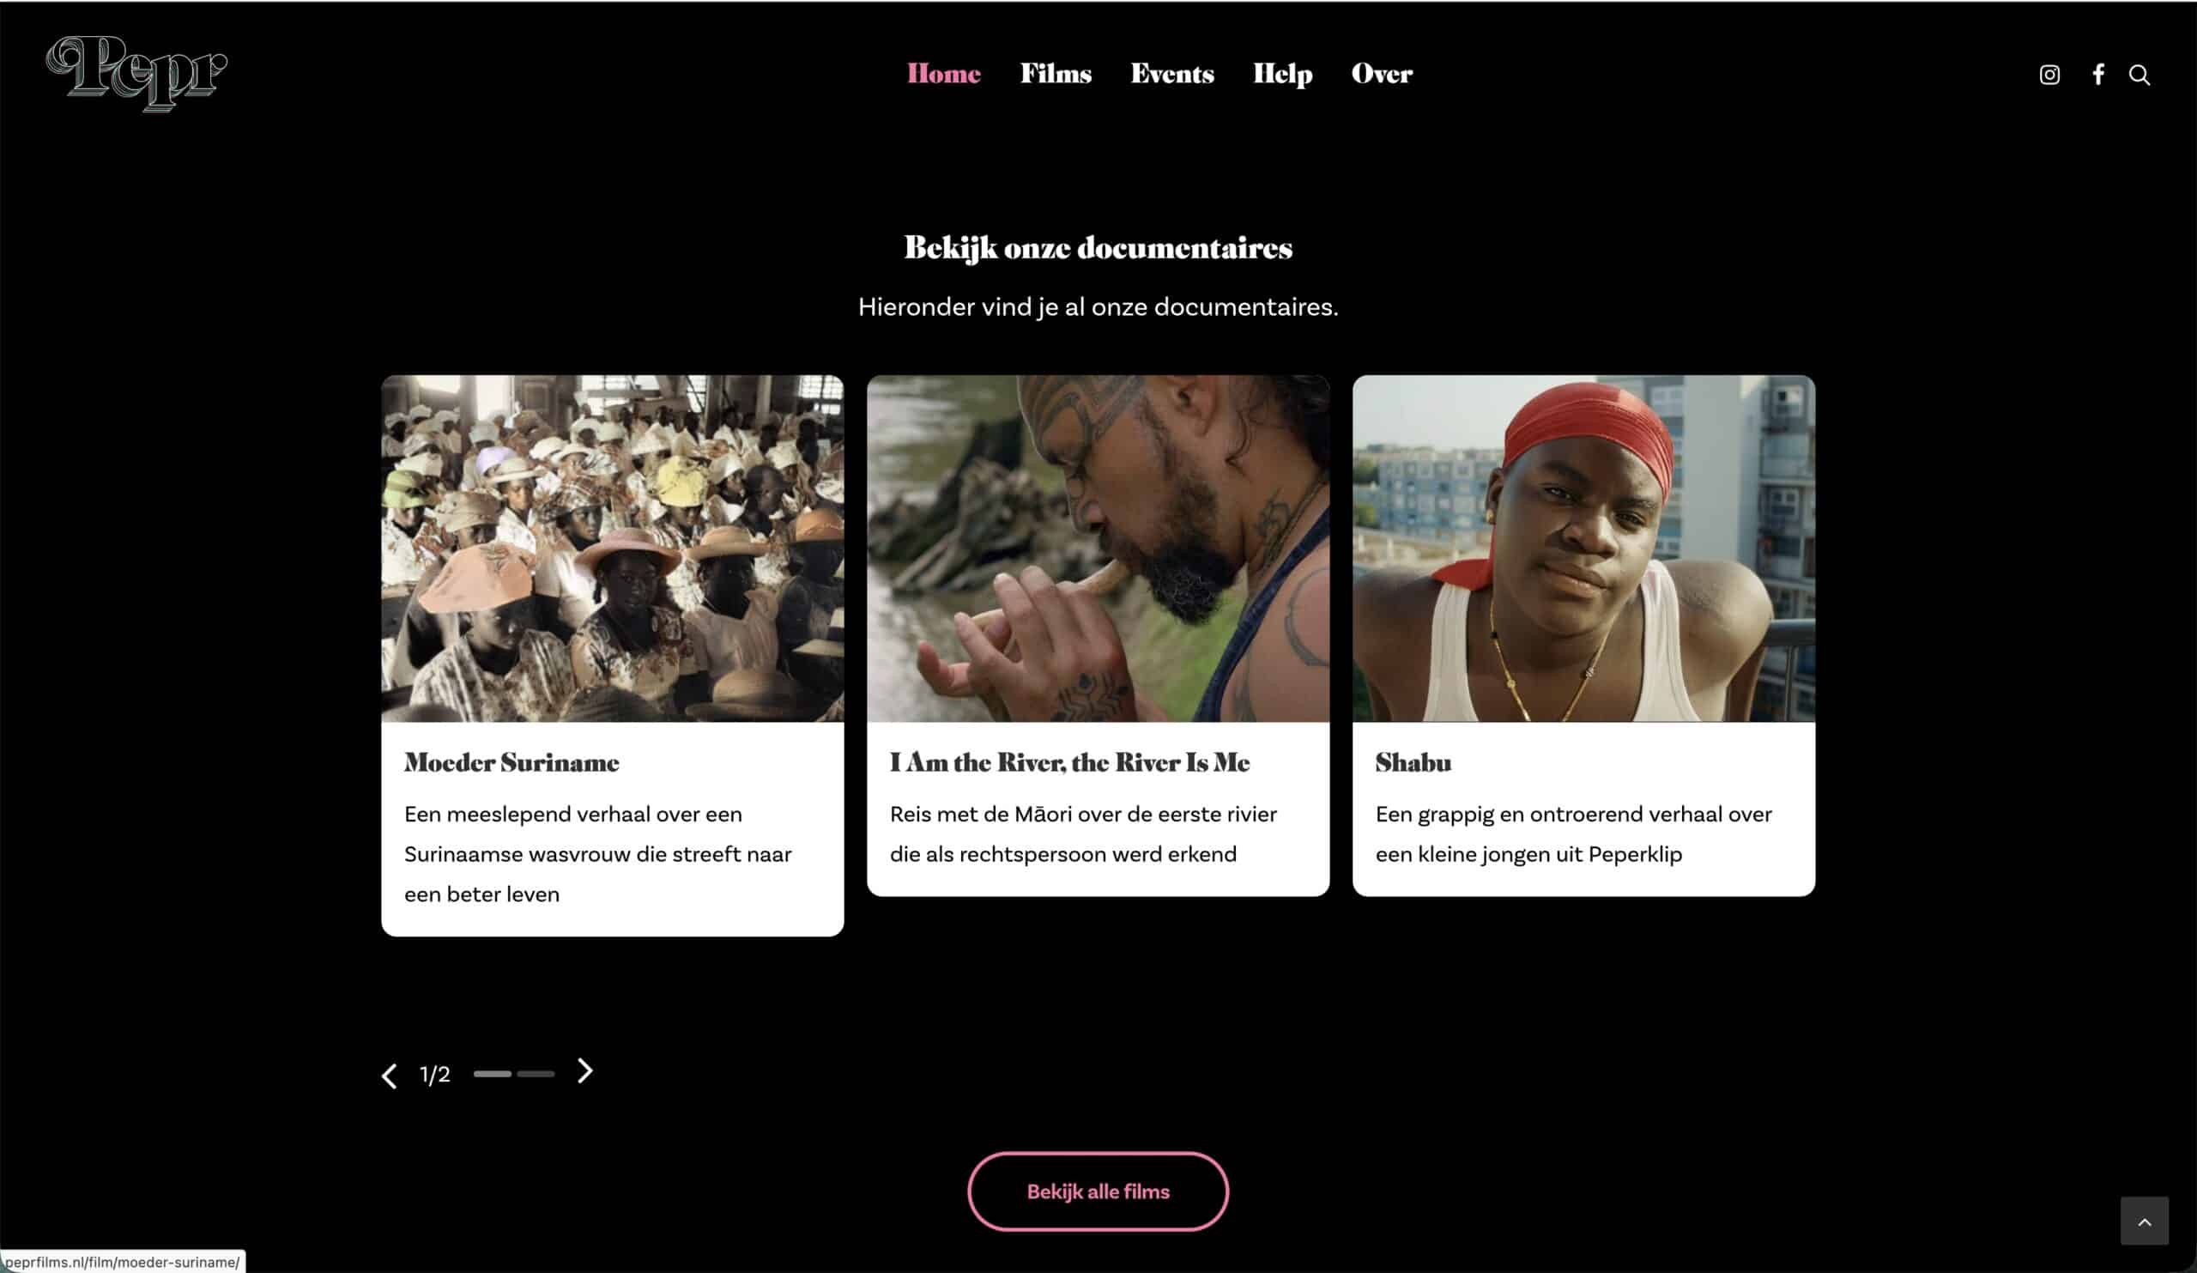Click the Shabu film thumbnail image
The width and height of the screenshot is (2197, 1273).
[x=1583, y=549]
